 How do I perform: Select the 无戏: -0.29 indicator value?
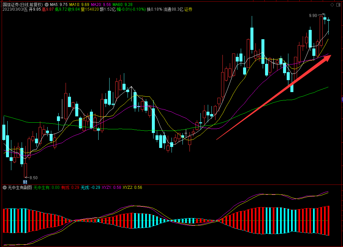coord(90,187)
